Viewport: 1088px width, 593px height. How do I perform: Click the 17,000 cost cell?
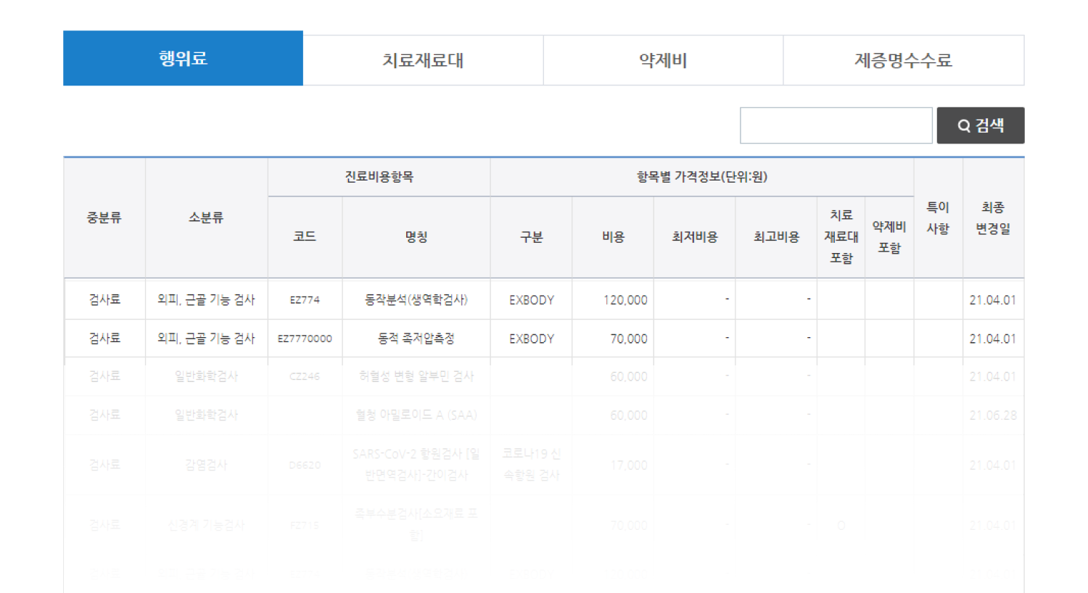613,465
